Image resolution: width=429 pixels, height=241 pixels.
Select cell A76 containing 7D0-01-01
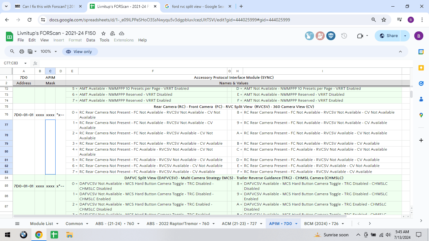point(24,115)
